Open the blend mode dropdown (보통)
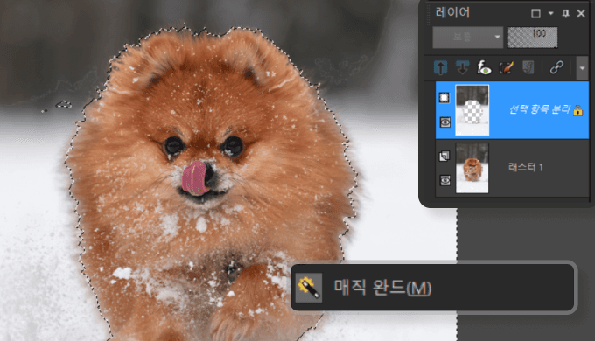Screen dimensions: 595x341 (x=468, y=38)
